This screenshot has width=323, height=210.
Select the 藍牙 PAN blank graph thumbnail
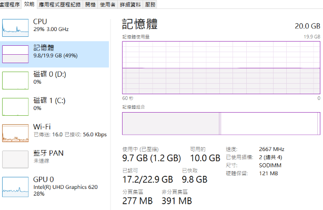click(15, 159)
